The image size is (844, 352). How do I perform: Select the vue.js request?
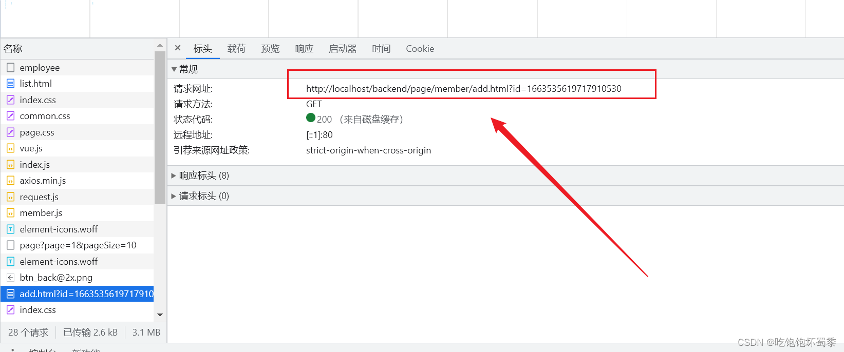[x=77, y=148]
